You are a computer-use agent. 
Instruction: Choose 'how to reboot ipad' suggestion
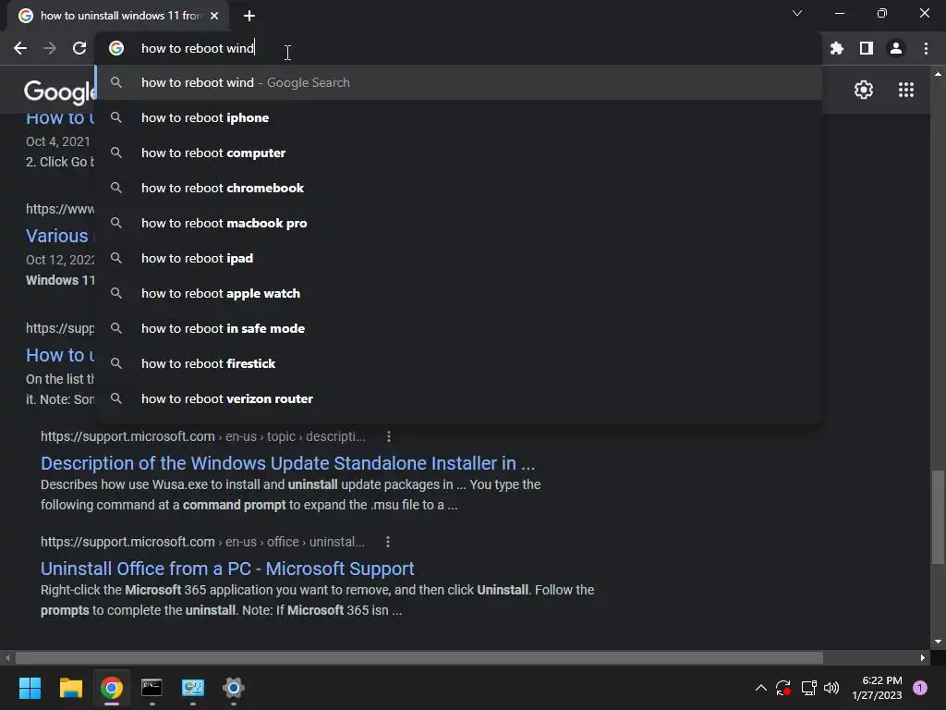click(x=458, y=258)
